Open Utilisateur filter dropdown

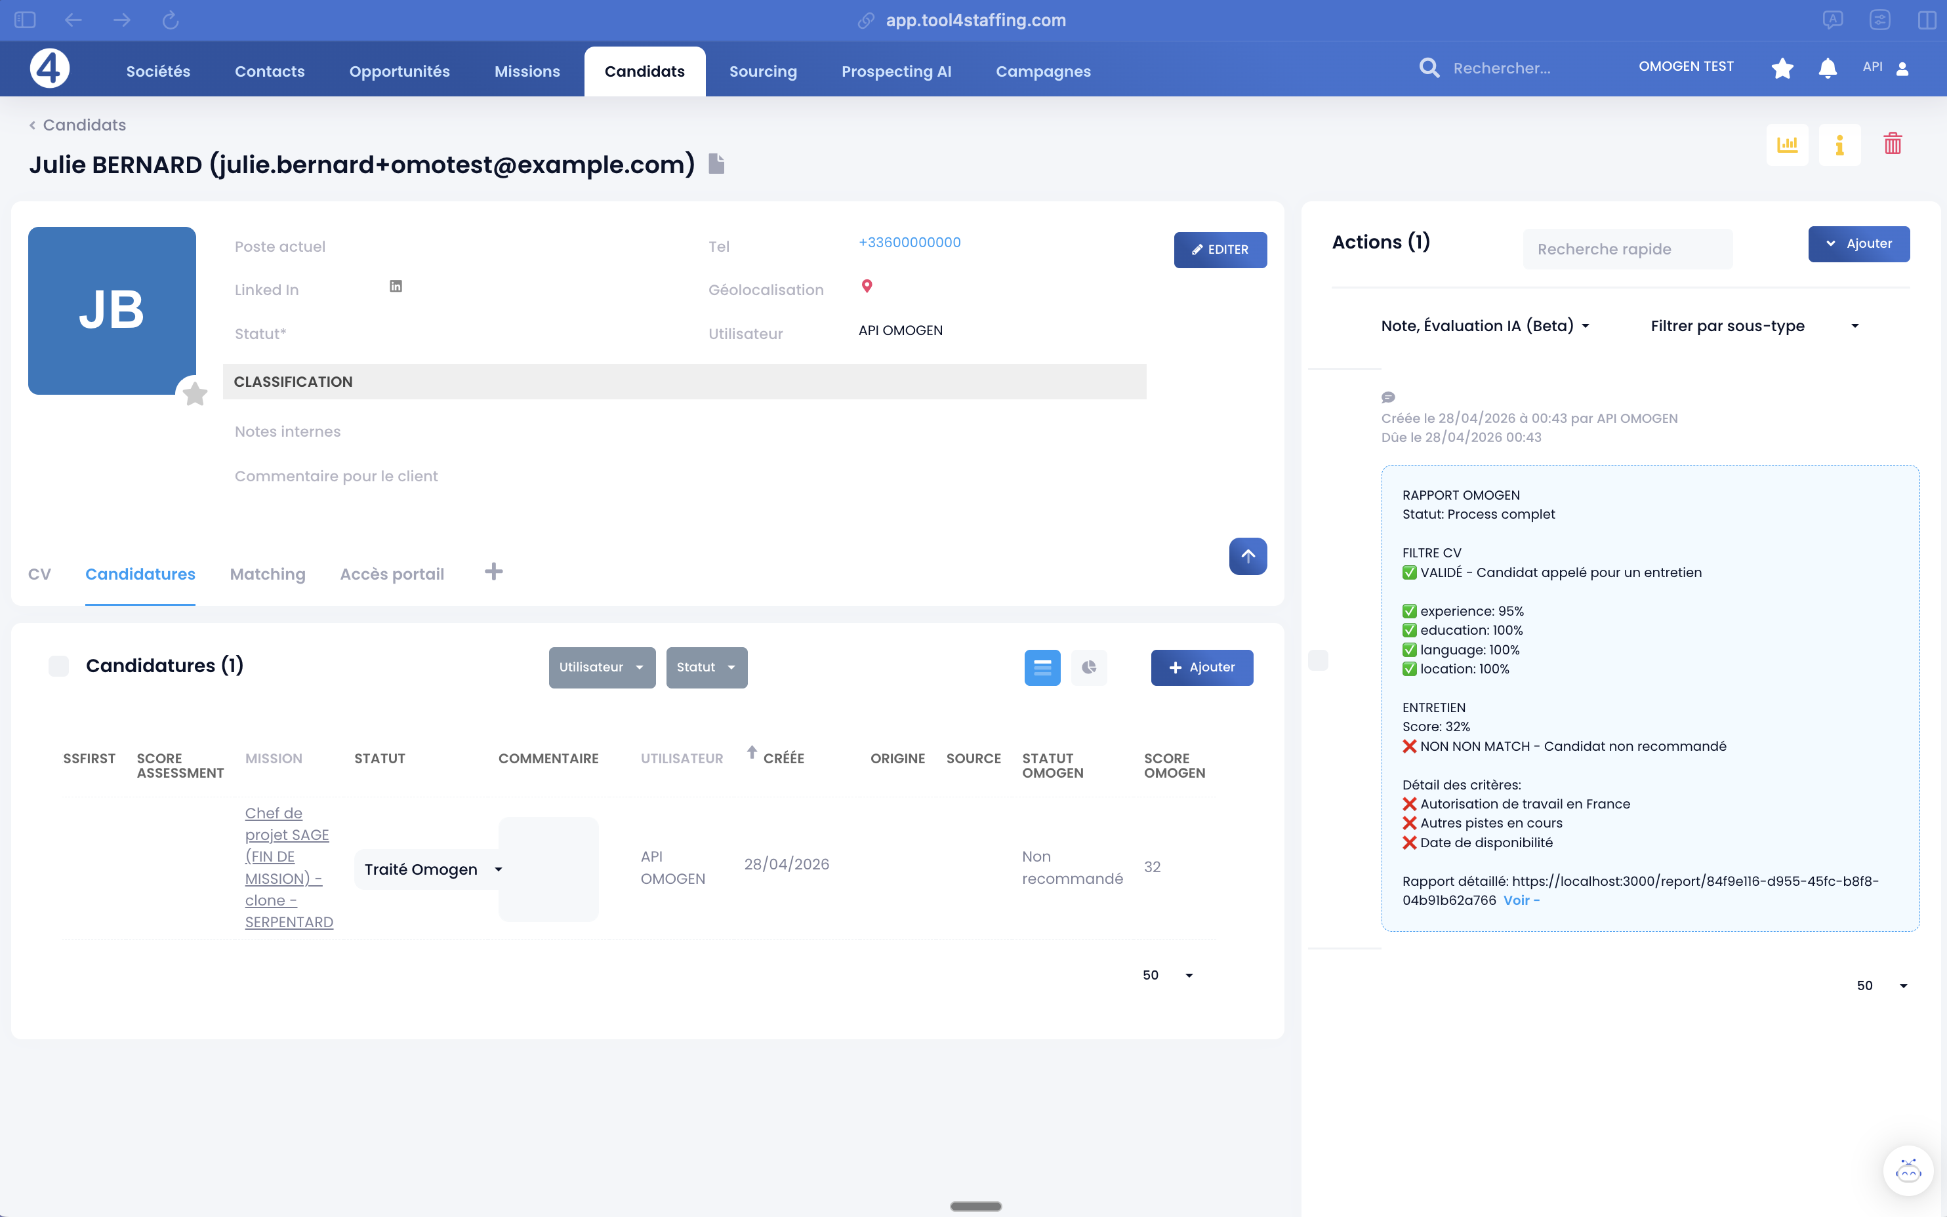coord(602,668)
